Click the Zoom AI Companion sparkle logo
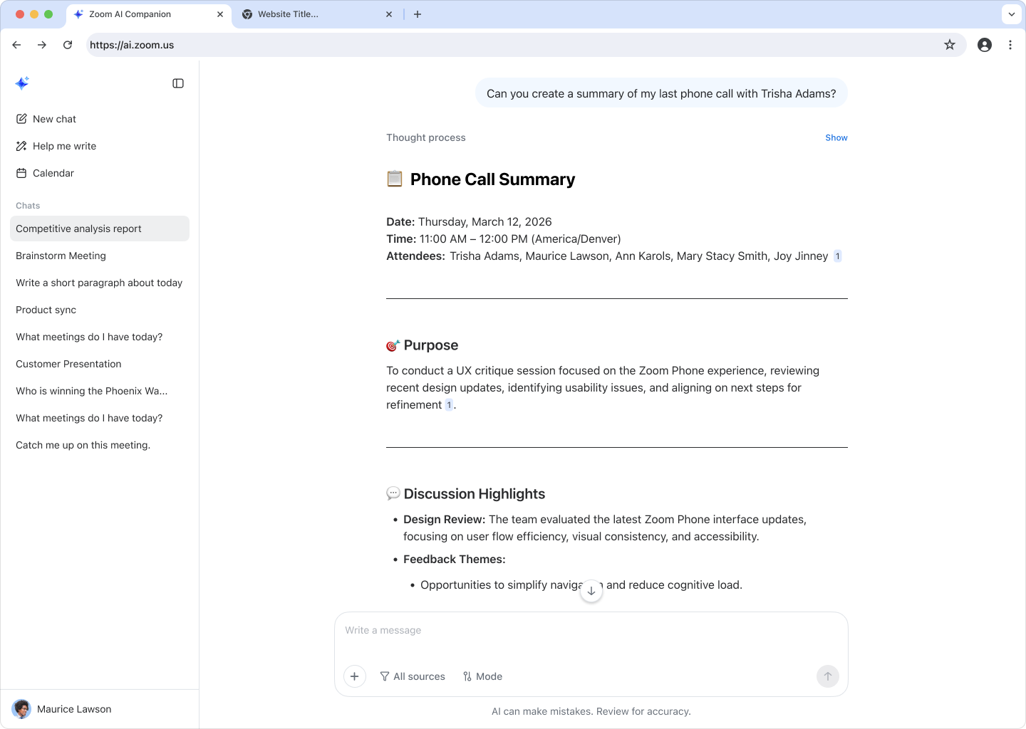1026x729 pixels. click(x=22, y=83)
